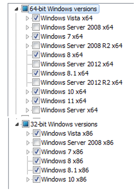
Task: Expand the Windows 10 x86 node
Action: click(x=28, y=179)
